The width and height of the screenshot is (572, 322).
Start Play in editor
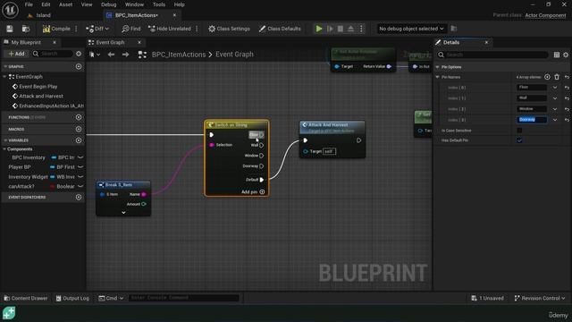[319, 29]
